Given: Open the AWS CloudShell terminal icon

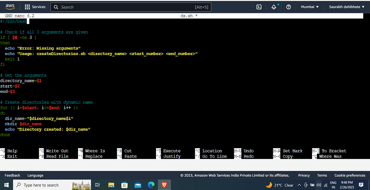Looking at the screenshot, I should click(259, 7).
